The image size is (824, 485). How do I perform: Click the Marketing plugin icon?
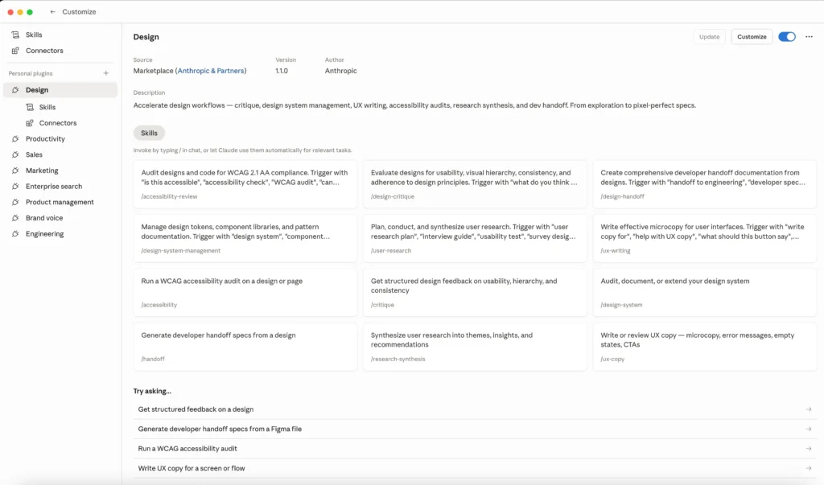point(15,171)
